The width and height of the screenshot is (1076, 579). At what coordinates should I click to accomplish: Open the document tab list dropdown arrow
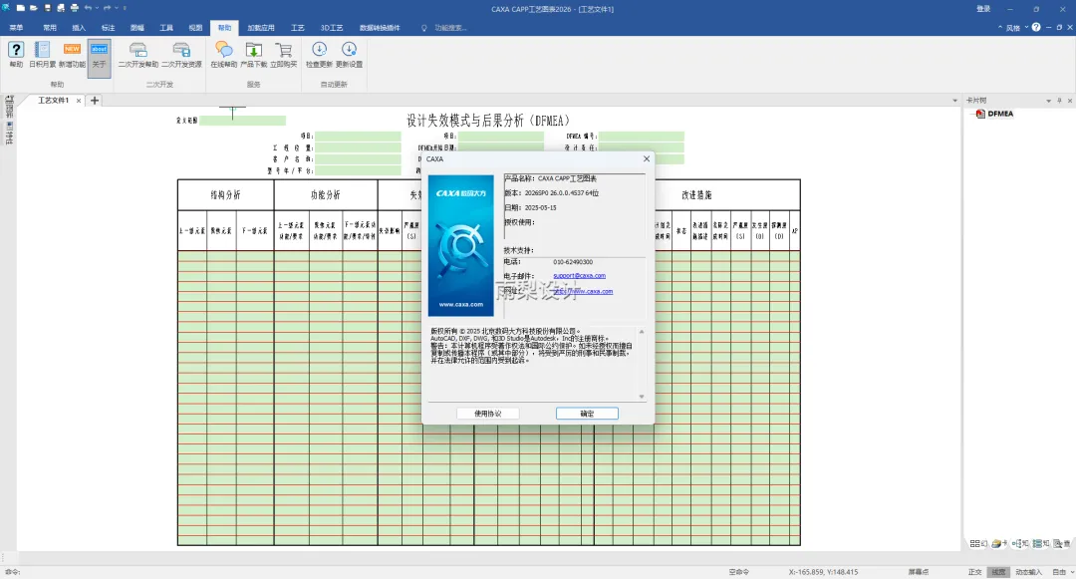click(x=954, y=101)
